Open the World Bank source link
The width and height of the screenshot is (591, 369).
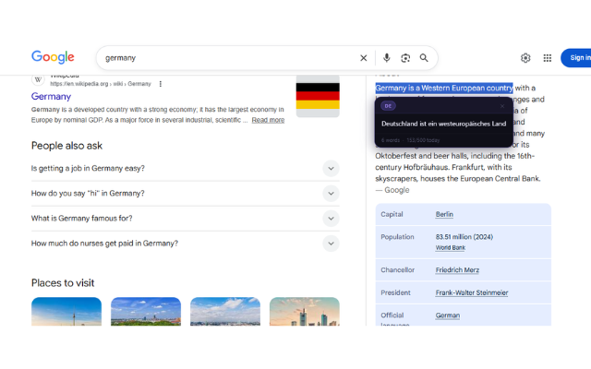point(451,248)
